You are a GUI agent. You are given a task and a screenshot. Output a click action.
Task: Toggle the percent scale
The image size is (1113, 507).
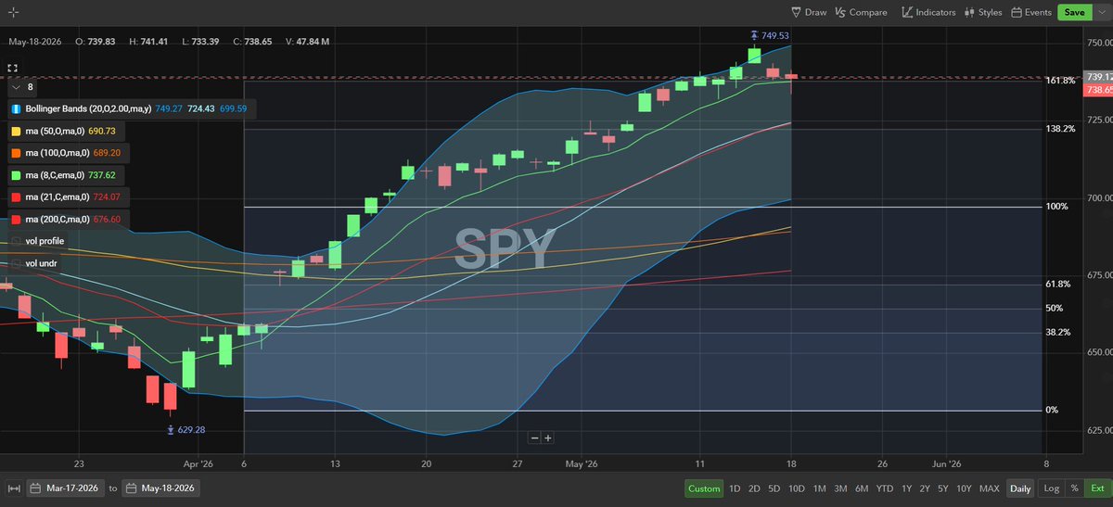1074,488
